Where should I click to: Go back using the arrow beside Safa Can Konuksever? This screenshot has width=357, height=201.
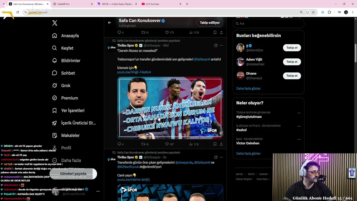point(110,23)
